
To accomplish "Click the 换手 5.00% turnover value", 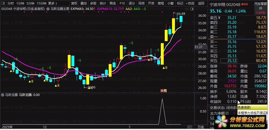I will (x=231, y=92).
